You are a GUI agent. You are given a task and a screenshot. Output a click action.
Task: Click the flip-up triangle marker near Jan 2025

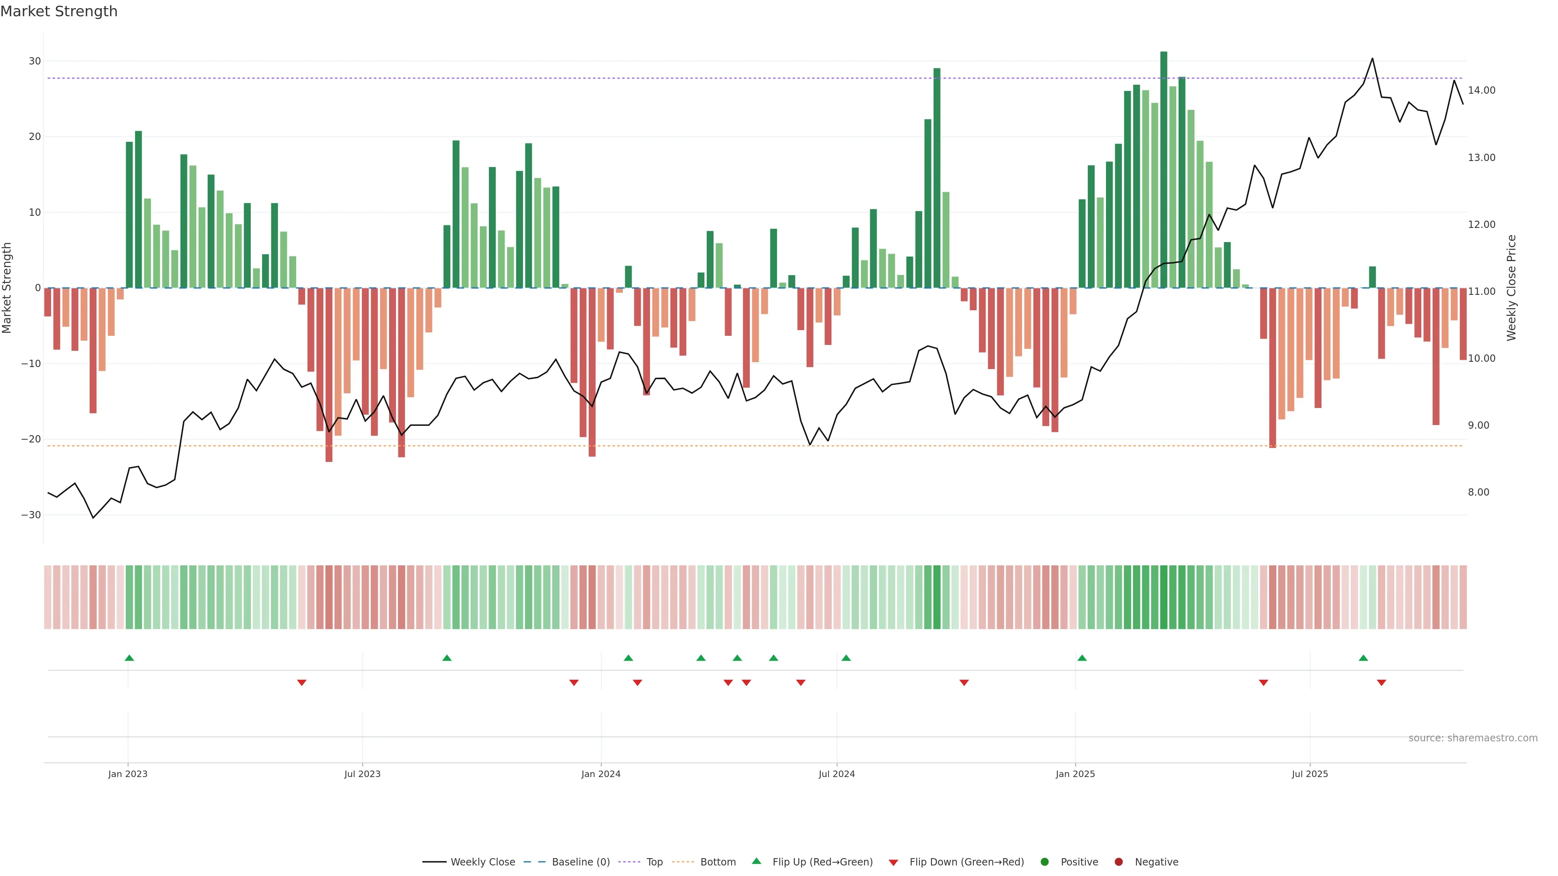tap(1082, 658)
